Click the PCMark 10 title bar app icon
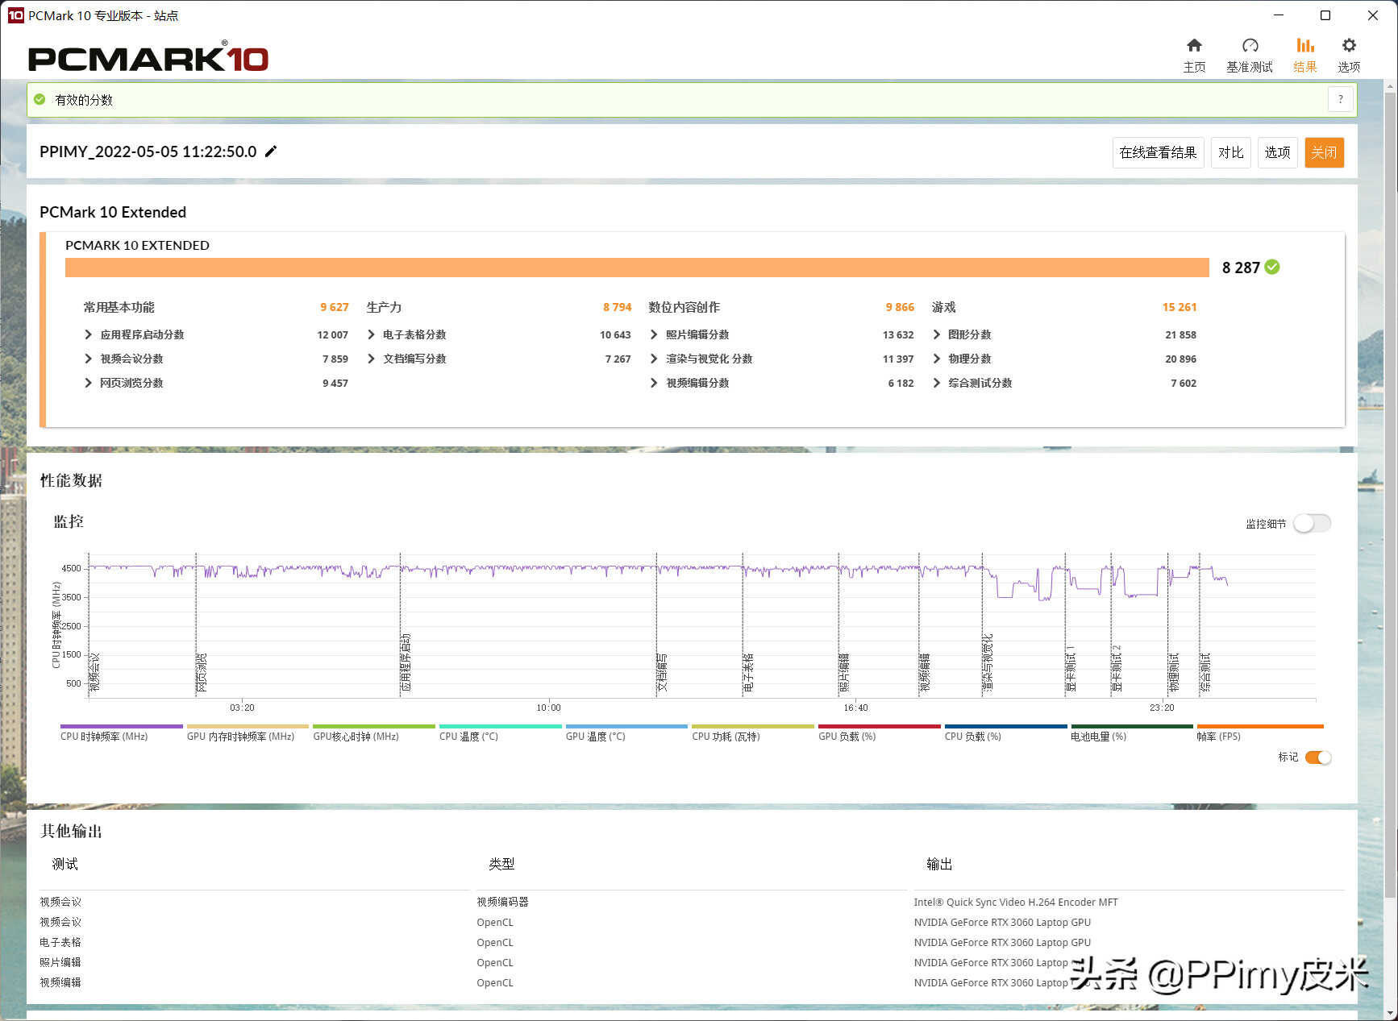The image size is (1398, 1021). click(15, 15)
